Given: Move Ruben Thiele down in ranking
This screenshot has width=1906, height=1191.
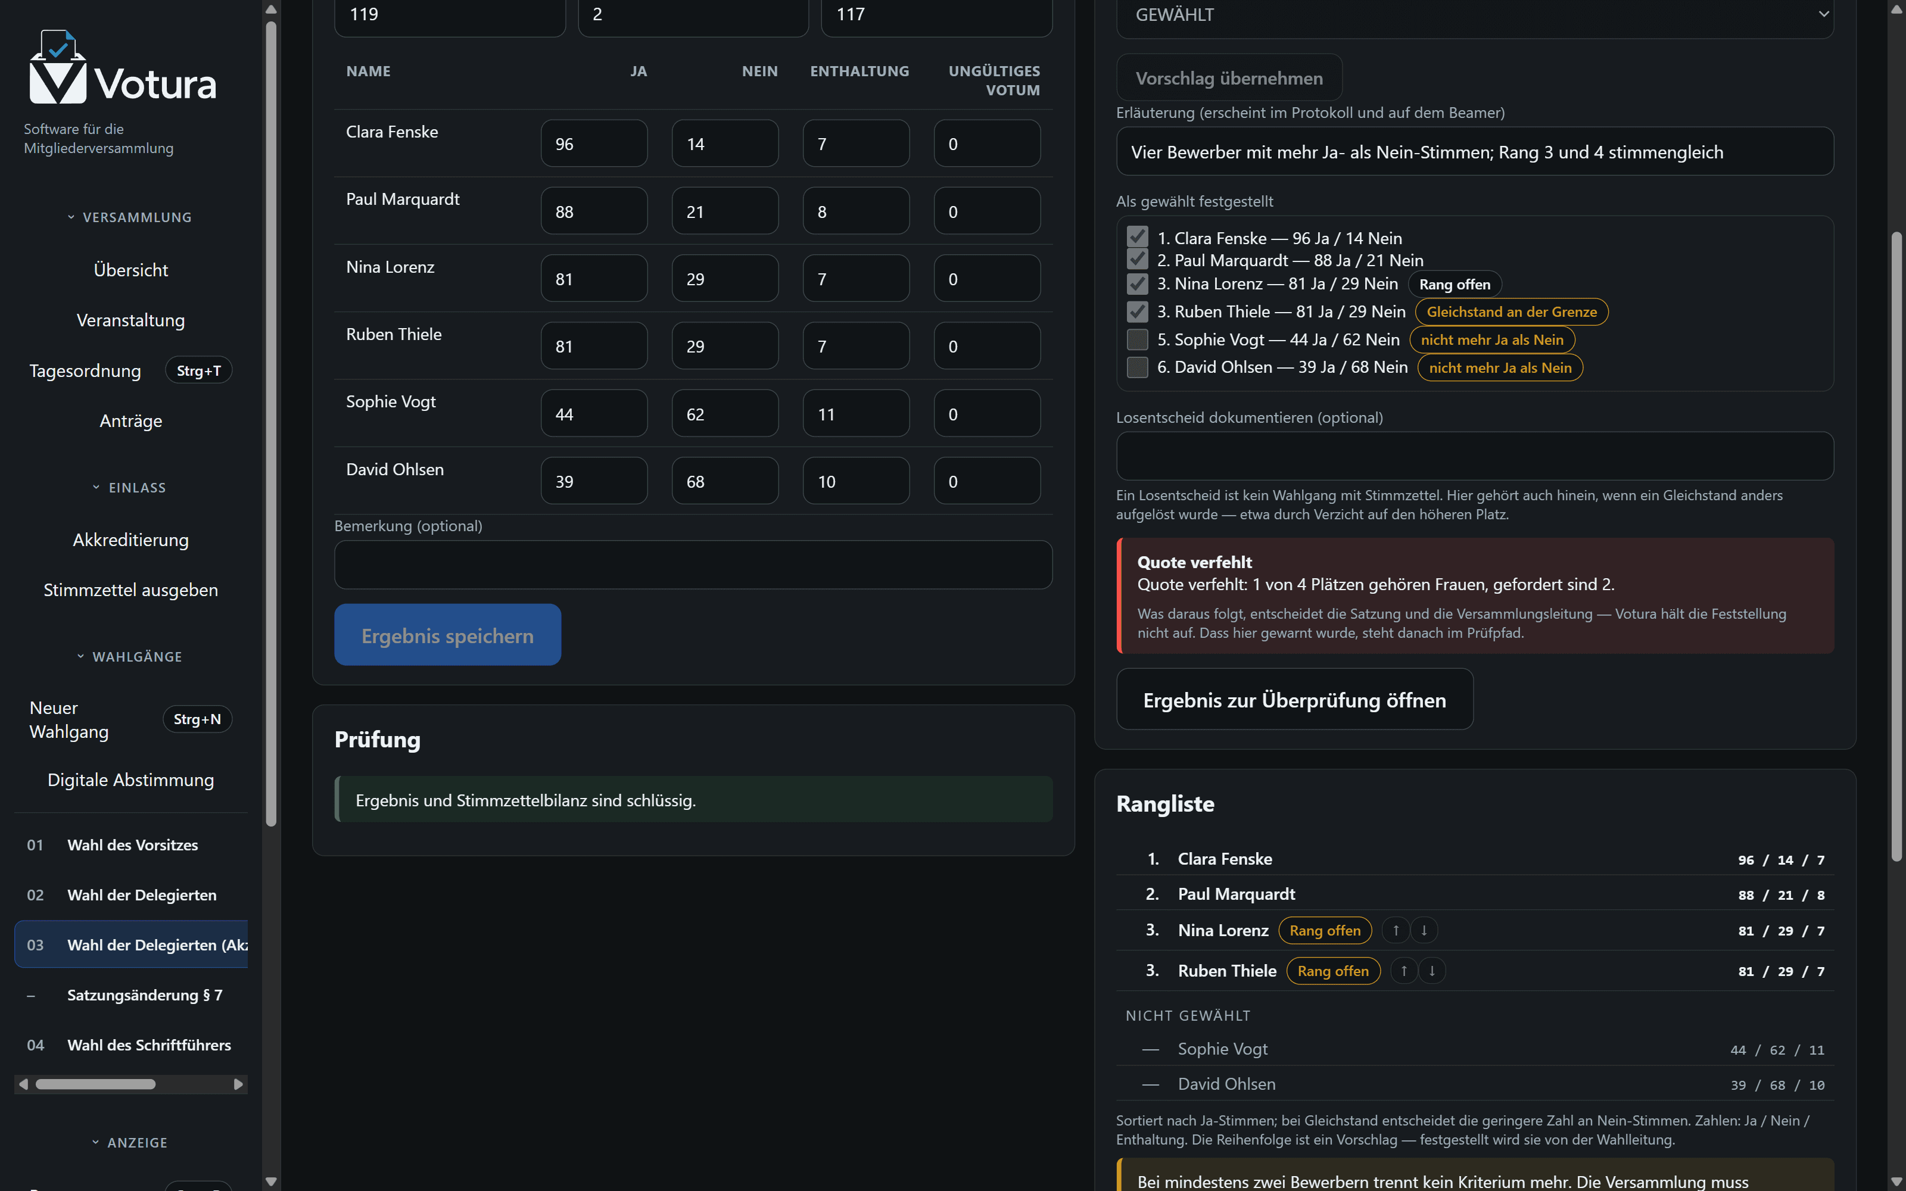Looking at the screenshot, I should coord(1432,971).
